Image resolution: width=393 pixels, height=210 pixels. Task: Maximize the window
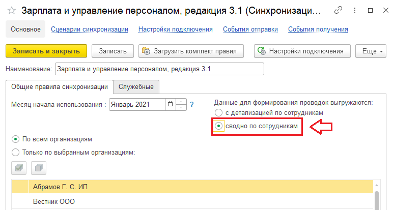coord(370,10)
